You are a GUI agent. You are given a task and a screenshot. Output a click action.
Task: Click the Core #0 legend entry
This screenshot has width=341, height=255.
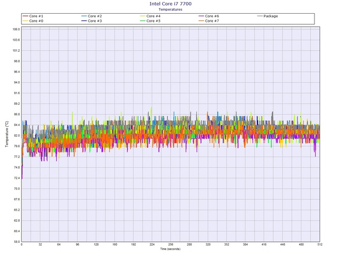[x=33, y=21]
